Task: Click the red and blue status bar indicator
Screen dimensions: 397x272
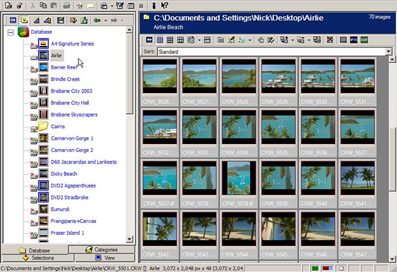Action: pyautogui.click(x=327, y=268)
